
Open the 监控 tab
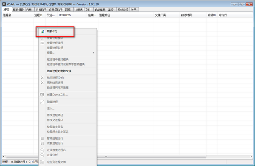click(x=111, y=10)
